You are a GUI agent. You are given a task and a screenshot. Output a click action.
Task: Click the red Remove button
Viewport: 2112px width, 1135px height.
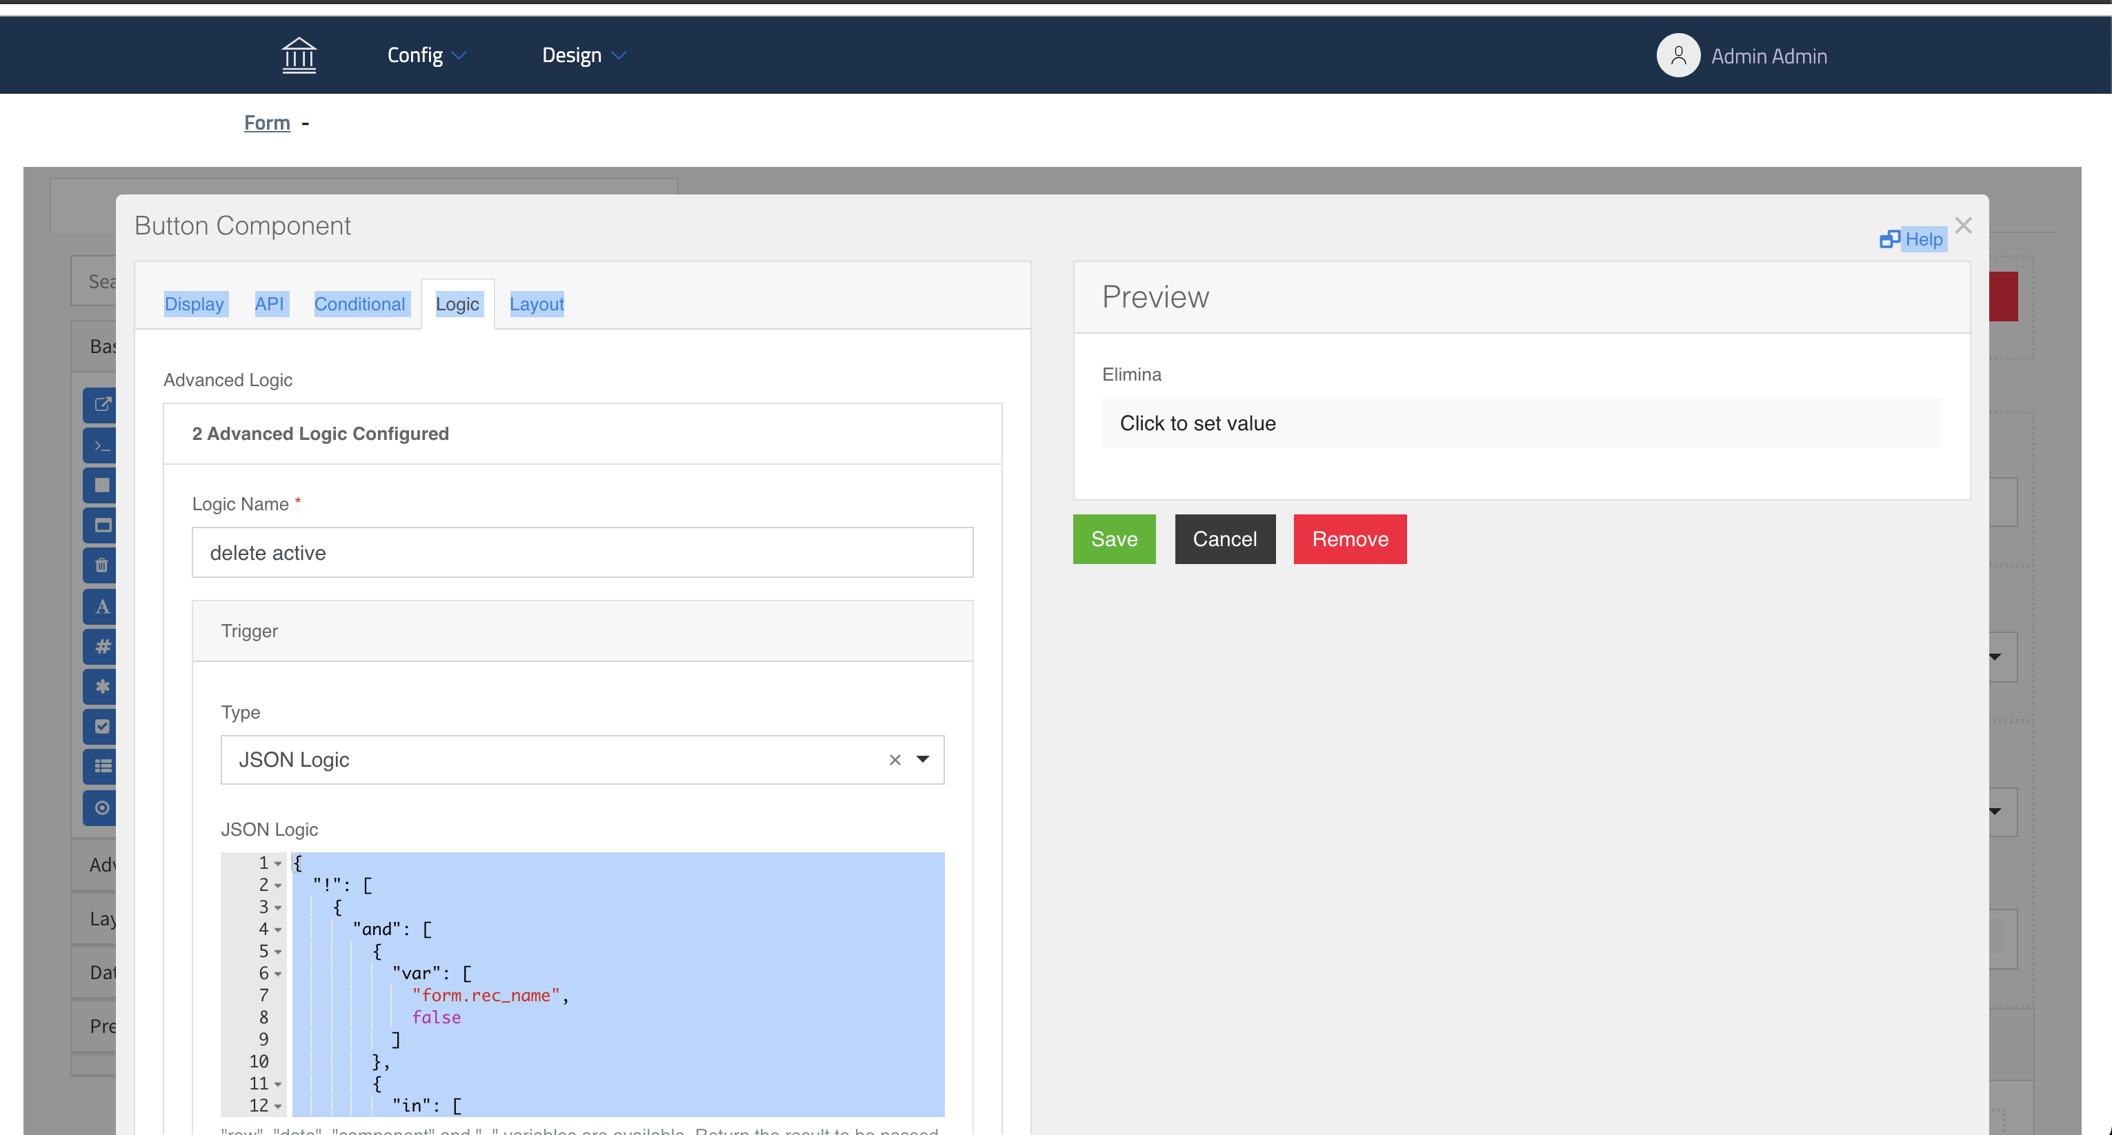point(1350,539)
